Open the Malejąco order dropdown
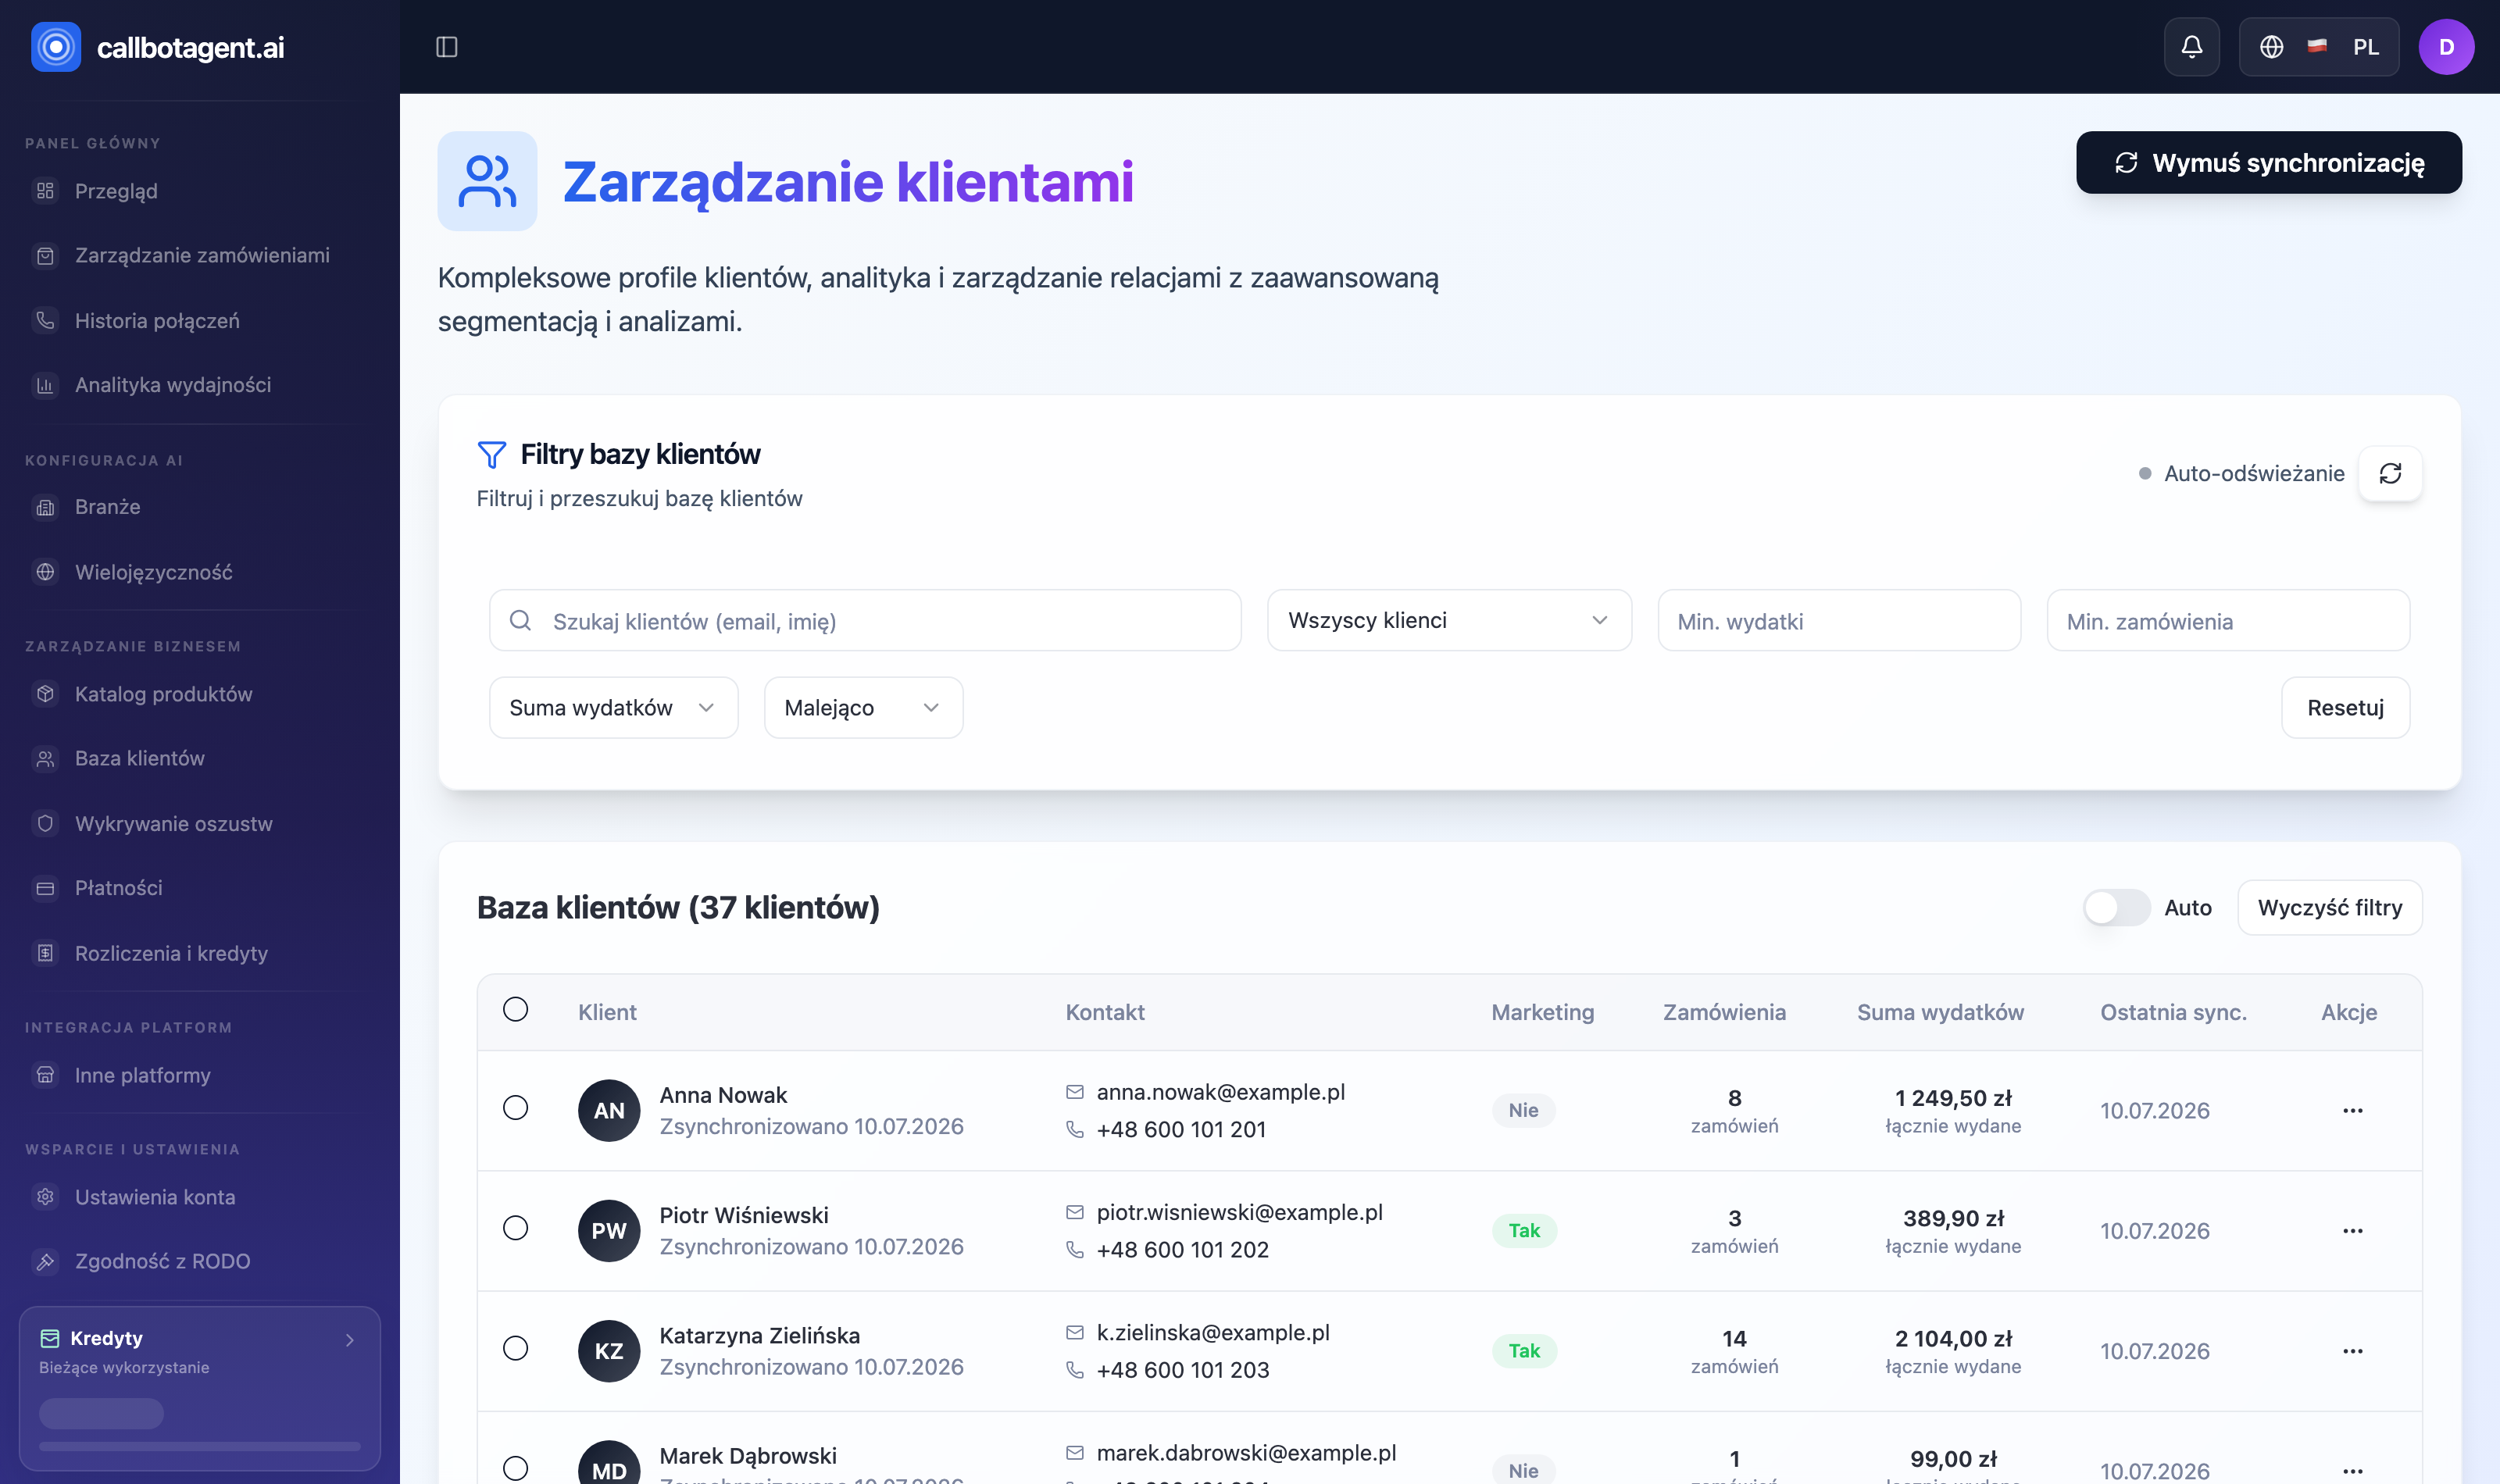Image resolution: width=2500 pixels, height=1484 pixels. click(x=863, y=708)
